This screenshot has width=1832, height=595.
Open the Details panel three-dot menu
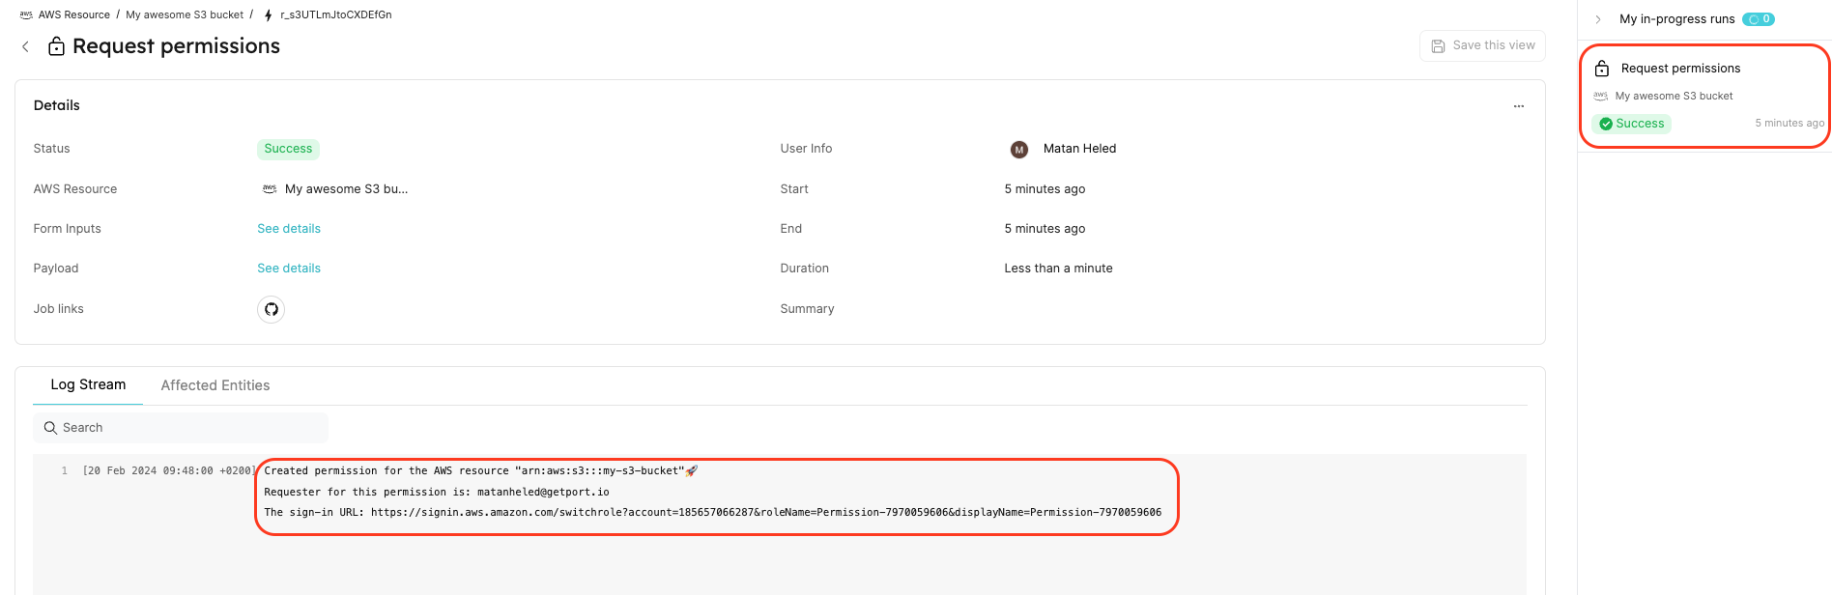[1518, 106]
